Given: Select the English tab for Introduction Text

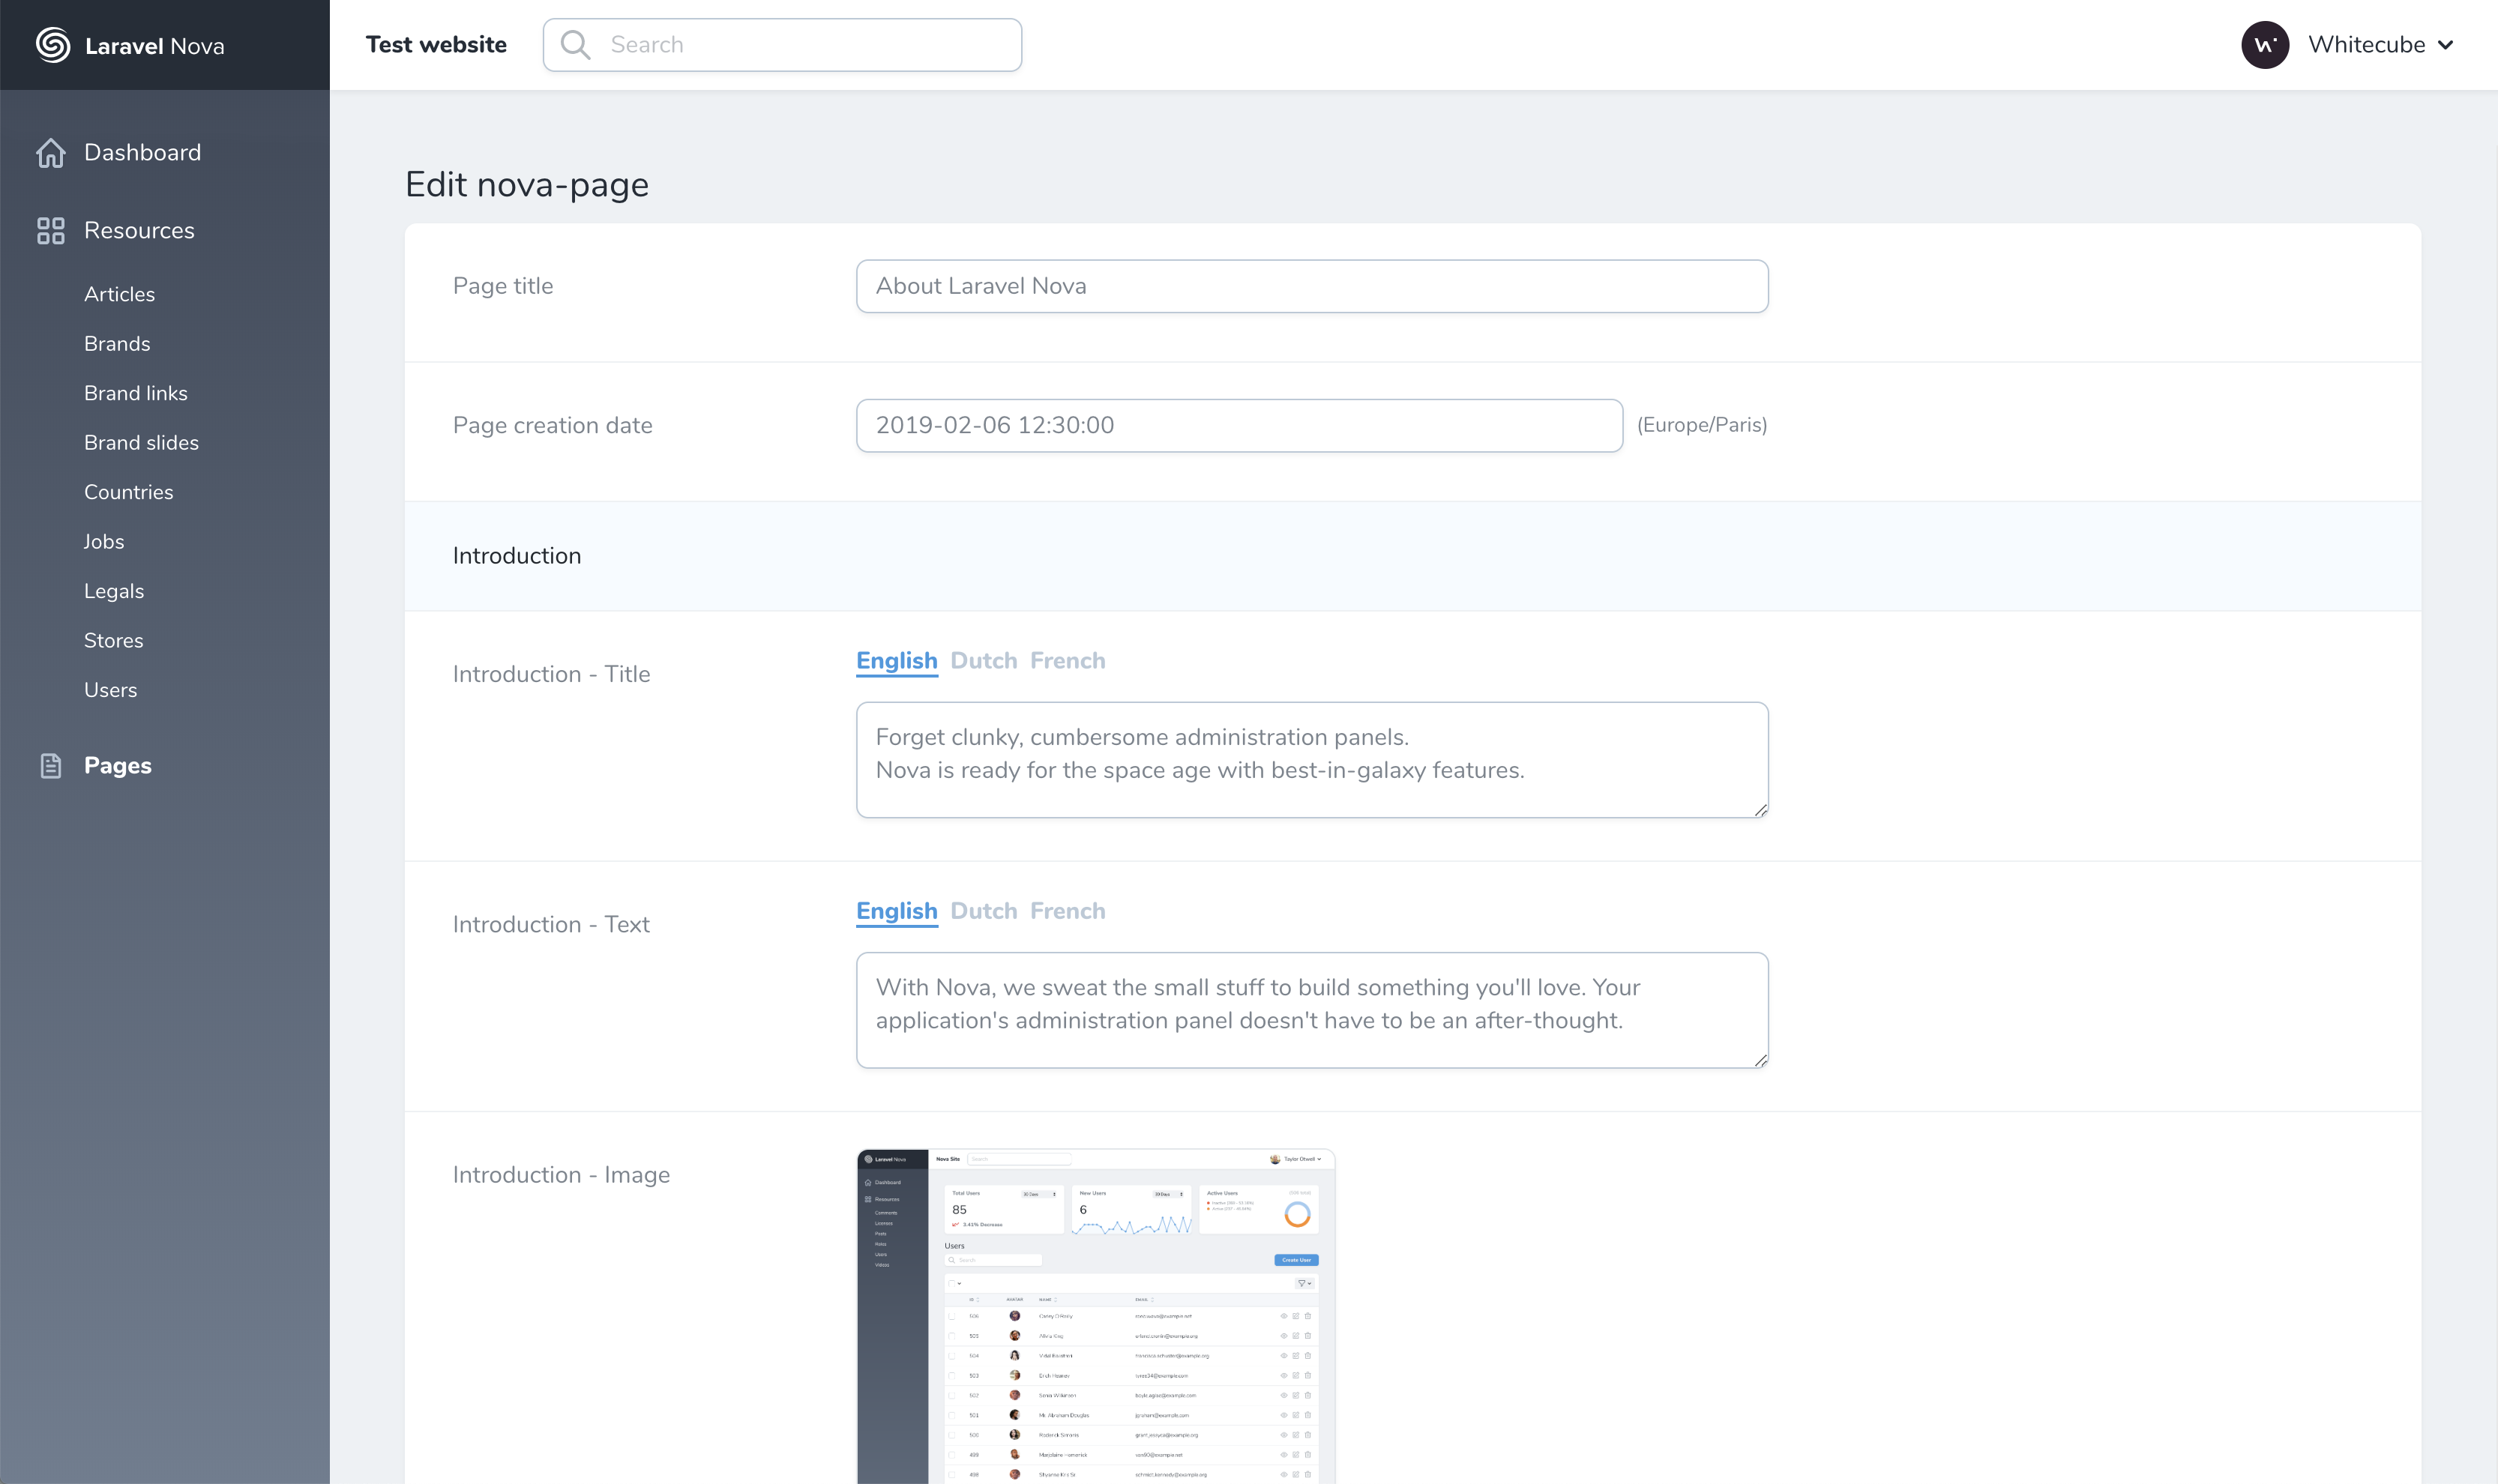Looking at the screenshot, I should pos(896,910).
